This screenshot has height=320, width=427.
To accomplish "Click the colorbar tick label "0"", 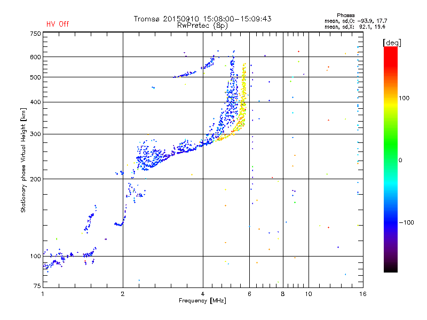I will (400, 161).
